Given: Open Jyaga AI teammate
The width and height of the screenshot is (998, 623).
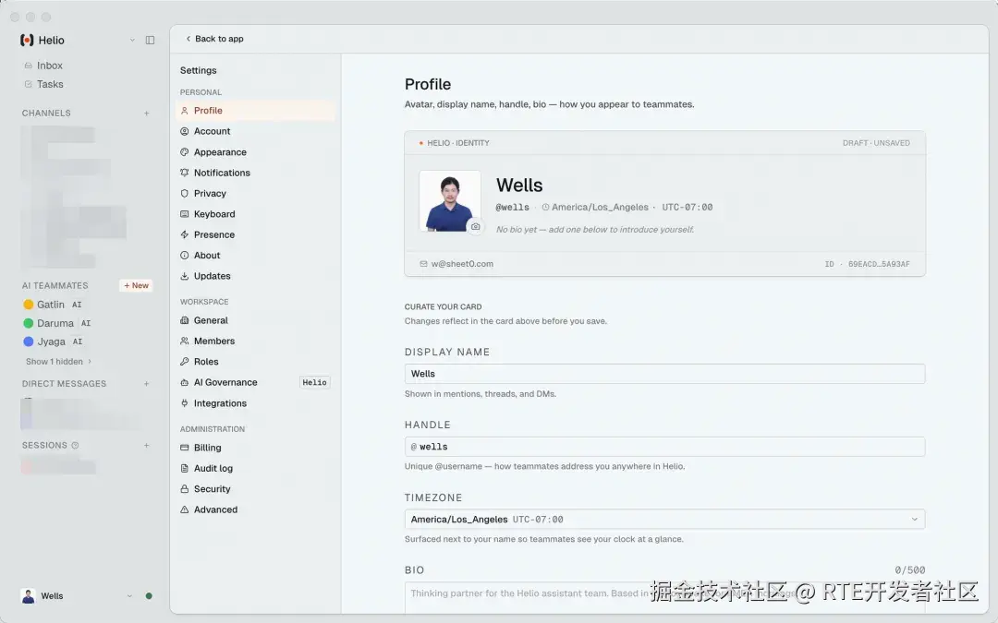Looking at the screenshot, I should [53, 341].
